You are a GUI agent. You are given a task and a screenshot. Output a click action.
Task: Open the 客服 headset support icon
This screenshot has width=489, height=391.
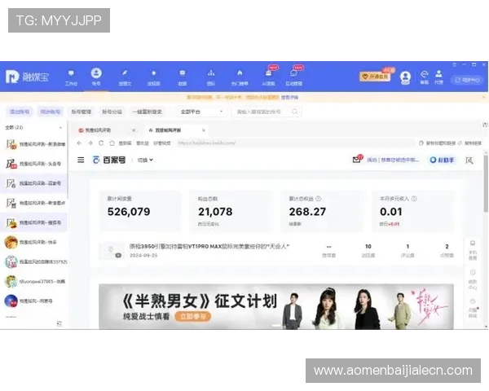424,77
